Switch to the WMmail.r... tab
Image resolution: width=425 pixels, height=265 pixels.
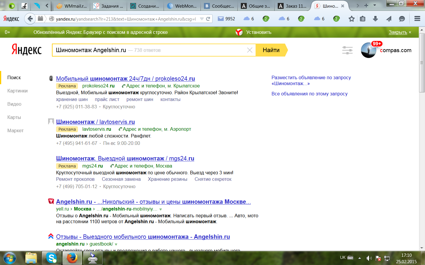tap(72, 6)
